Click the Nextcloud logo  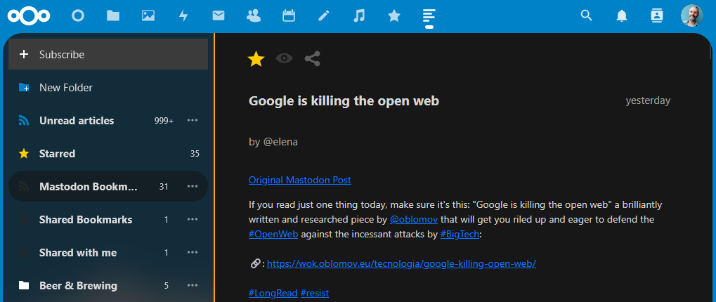tap(29, 16)
